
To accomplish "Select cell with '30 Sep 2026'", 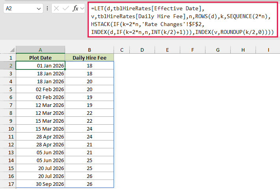I will coord(40,184).
